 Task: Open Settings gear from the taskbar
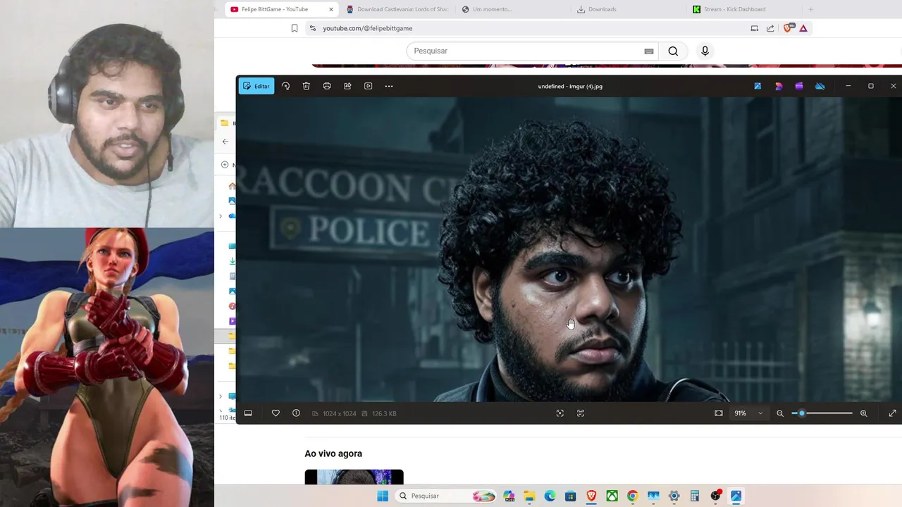[x=674, y=496]
